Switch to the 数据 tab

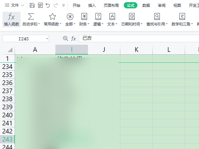click(146, 6)
